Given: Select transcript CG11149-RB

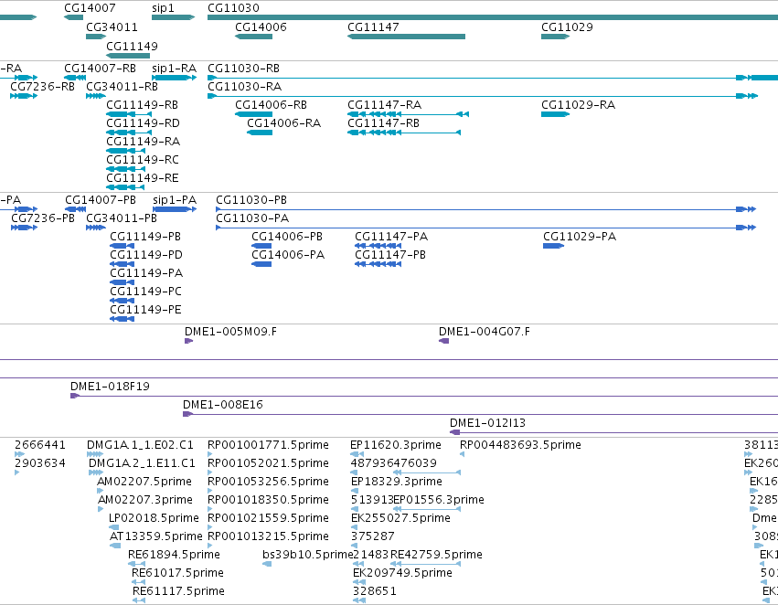Looking at the screenshot, I should click(x=129, y=114).
